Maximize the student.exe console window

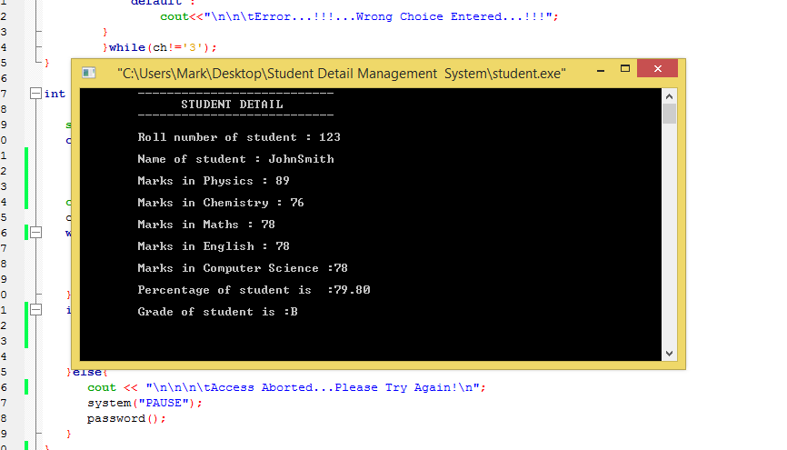click(625, 69)
